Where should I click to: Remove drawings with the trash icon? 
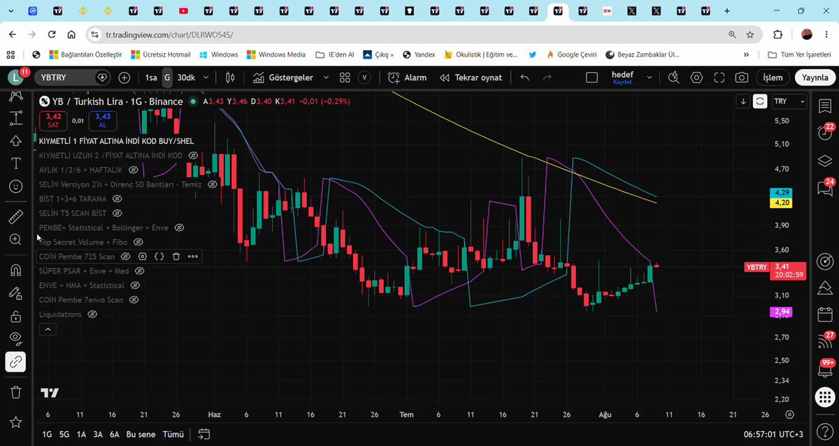(15, 392)
